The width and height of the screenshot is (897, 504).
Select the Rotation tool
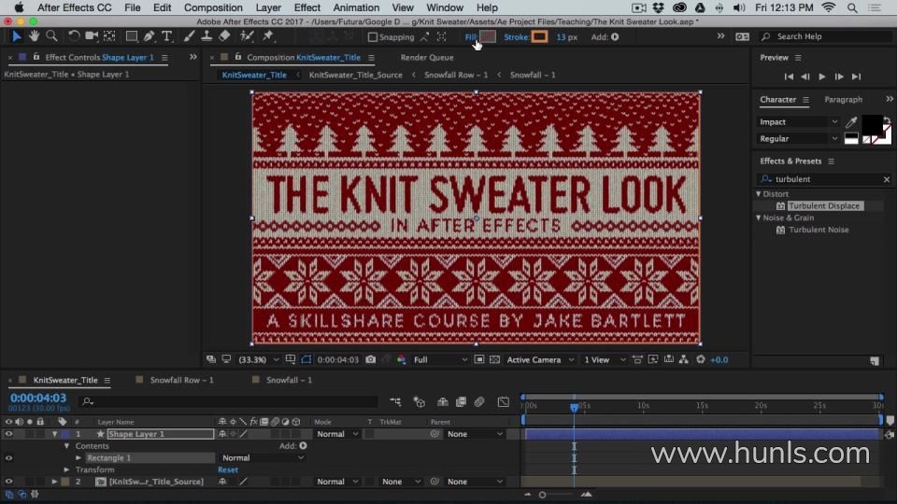73,36
